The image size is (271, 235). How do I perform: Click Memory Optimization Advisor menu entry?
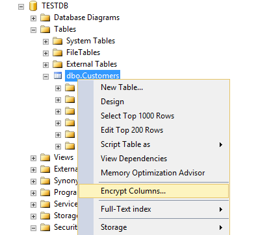coord(153,173)
